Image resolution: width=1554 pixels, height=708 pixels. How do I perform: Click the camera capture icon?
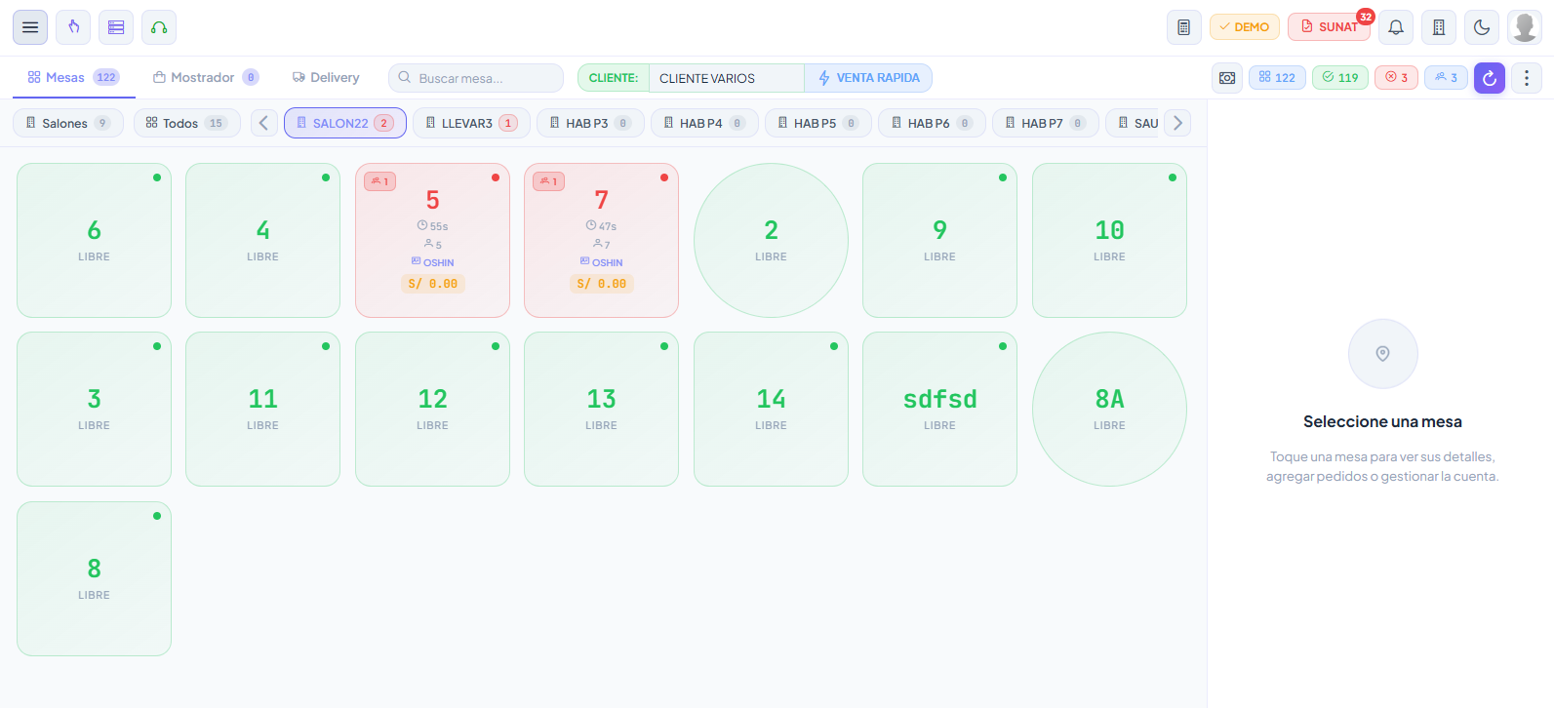(x=1227, y=78)
